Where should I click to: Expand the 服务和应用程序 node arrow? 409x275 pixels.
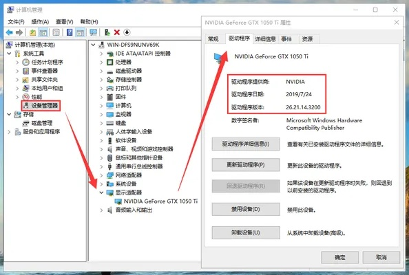coord(9,132)
